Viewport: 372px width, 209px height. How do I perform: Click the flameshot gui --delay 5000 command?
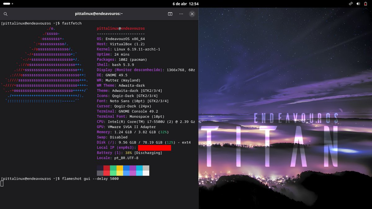coord(90,179)
